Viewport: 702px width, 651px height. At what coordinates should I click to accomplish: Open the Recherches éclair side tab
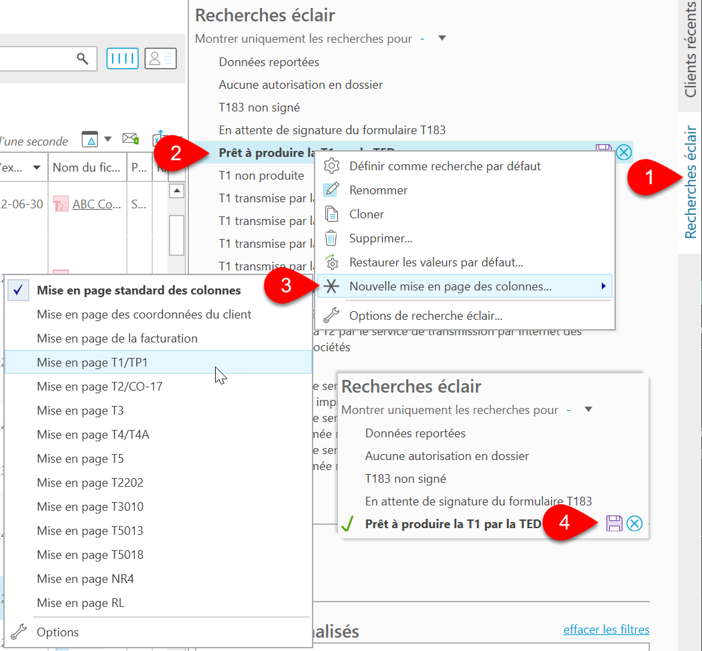click(691, 182)
